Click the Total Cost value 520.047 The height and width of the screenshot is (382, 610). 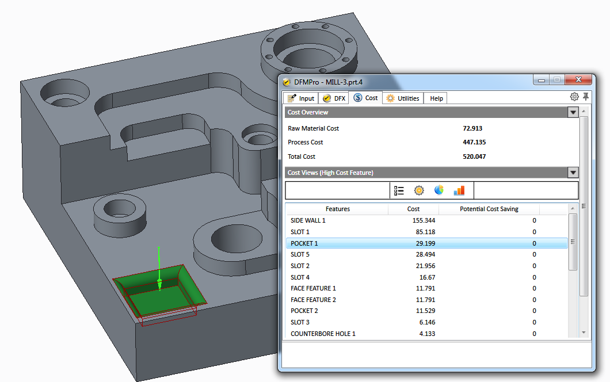click(474, 156)
